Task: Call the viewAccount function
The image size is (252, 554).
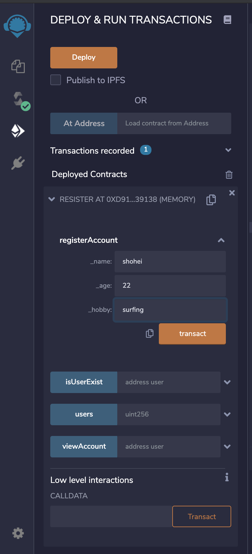Action: pos(84,446)
